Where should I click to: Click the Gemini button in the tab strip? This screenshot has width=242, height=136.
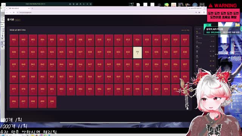[195, 8]
